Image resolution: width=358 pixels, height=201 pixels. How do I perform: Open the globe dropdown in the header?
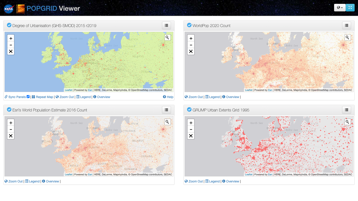[340, 8]
